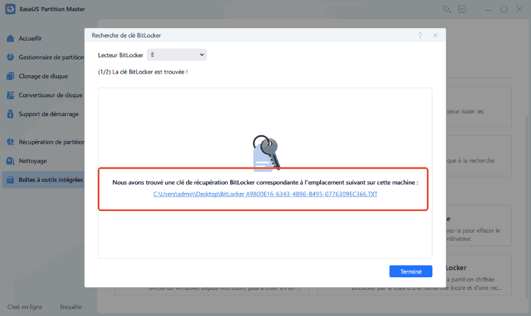The height and width of the screenshot is (316, 531).
Task: Click the Clonage de disque icon
Action: tap(11, 76)
